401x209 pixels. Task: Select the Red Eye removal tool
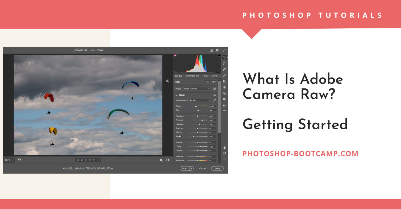(224, 93)
